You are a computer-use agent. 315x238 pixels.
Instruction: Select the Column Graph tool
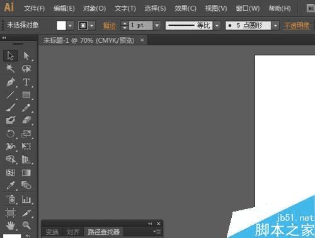click(x=26, y=199)
